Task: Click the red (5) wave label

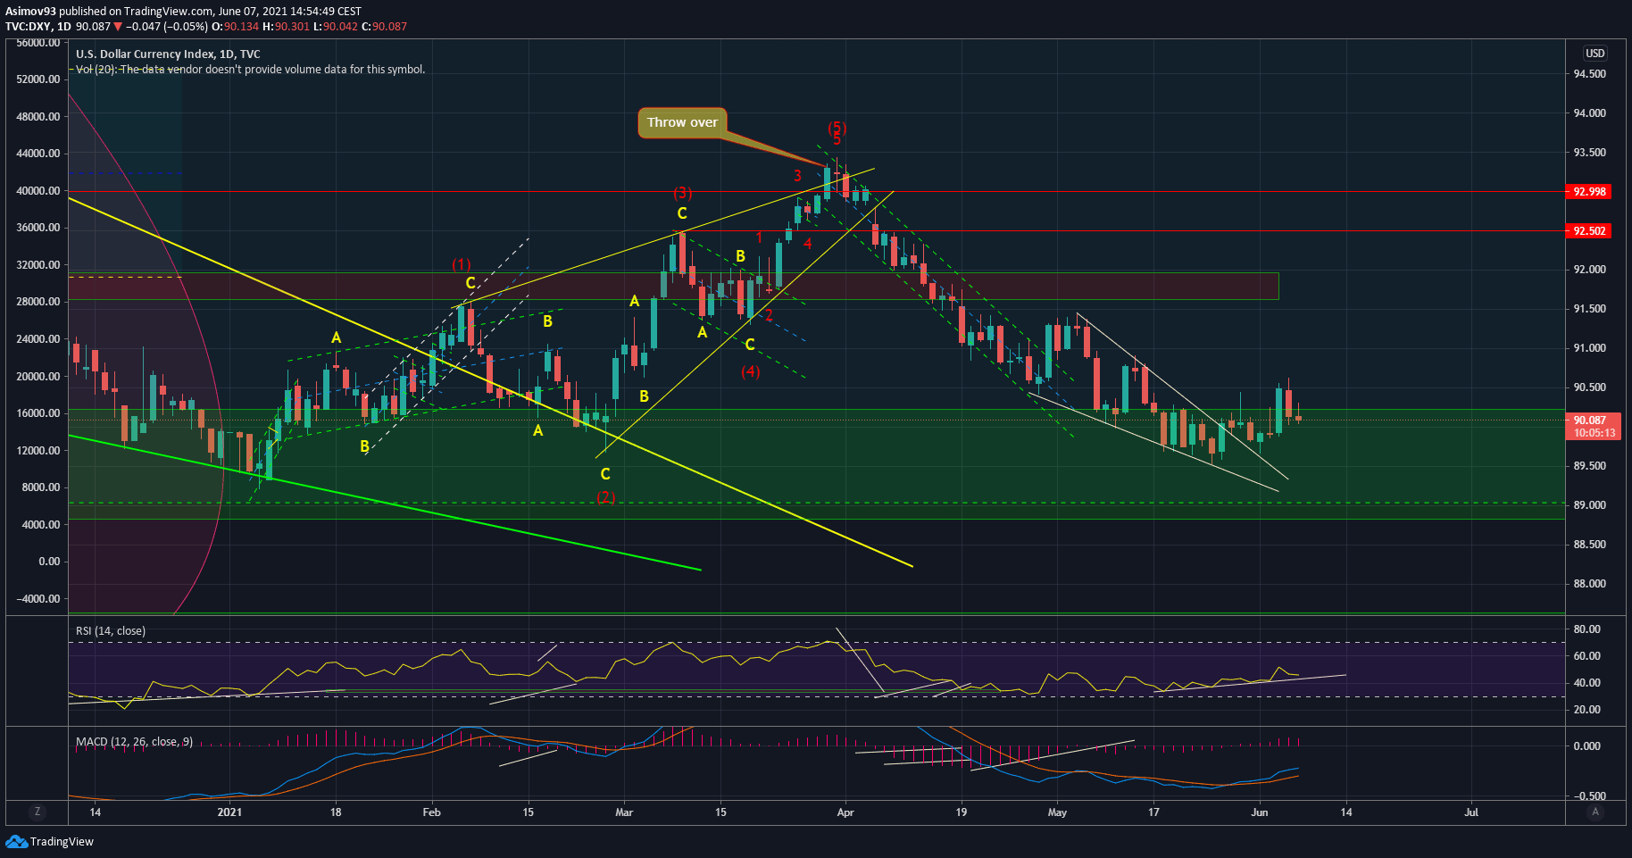Action: [837, 128]
